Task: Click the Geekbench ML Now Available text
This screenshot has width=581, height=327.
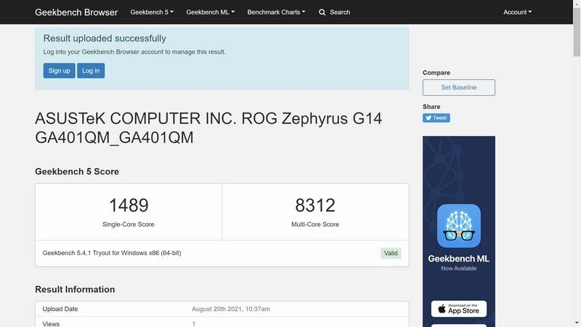Action: point(459,262)
